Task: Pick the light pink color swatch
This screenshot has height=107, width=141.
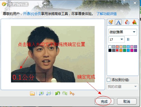Action: pos(132,47)
